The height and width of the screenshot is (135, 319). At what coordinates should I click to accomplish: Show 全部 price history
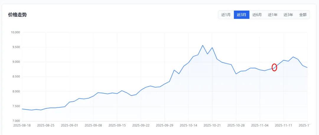click(303, 15)
